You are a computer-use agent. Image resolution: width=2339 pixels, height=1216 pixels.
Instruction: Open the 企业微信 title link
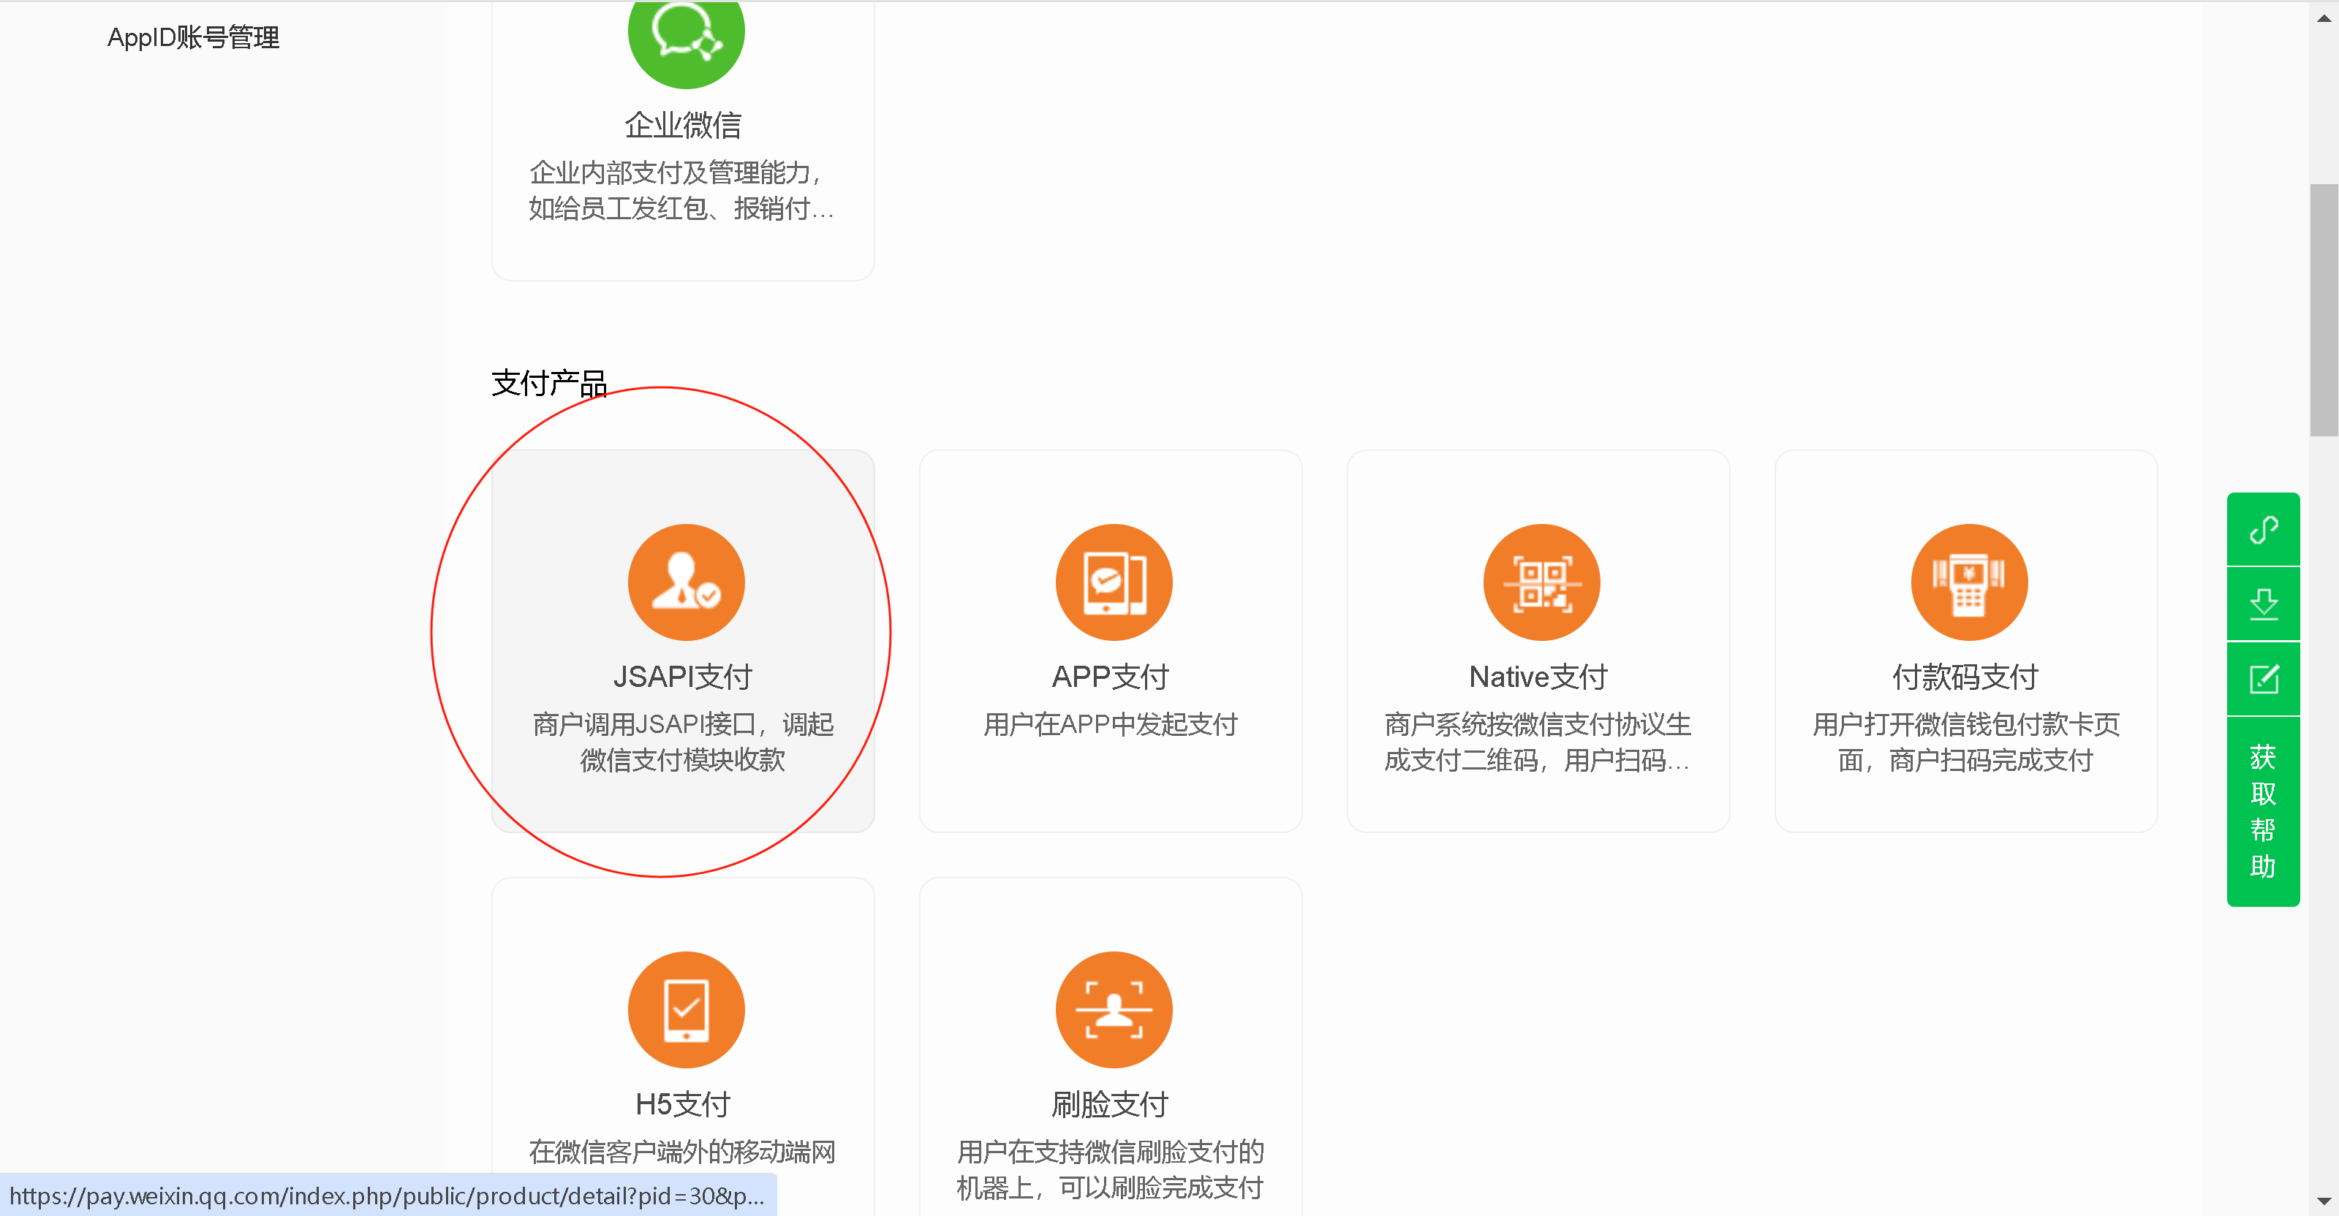pyautogui.click(x=683, y=124)
